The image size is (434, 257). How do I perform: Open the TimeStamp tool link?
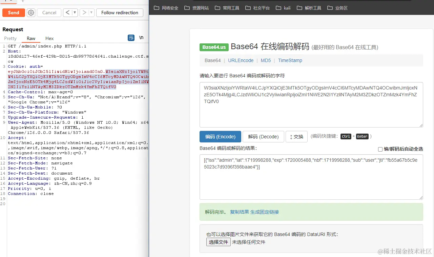tap(290, 60)
